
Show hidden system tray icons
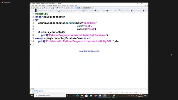[x=129, y=96]
